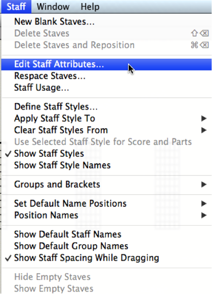Select Edit Staff Attributes...
The image size is (212, 294).
[106, 64]
